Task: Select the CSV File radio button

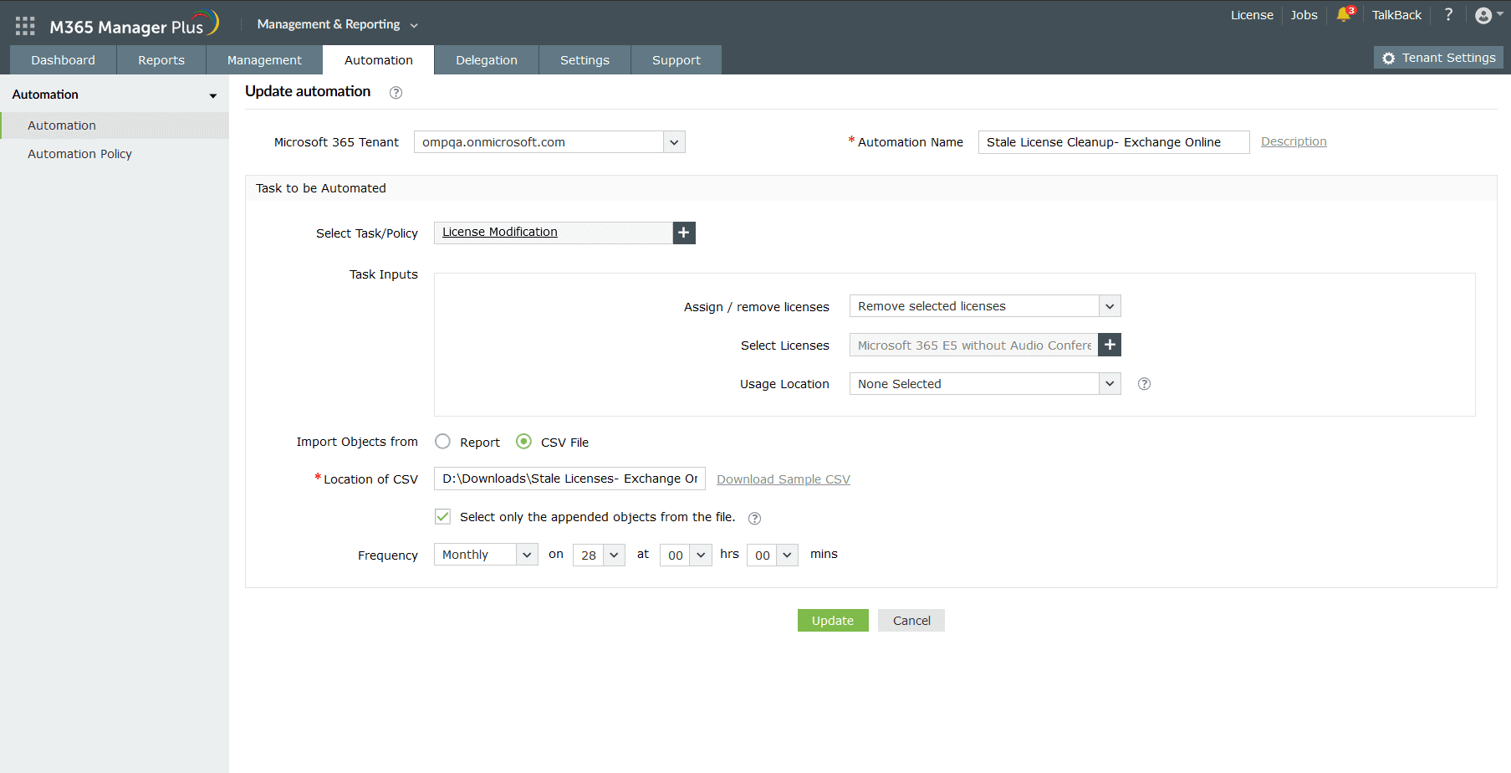Action: tap(523, 442)
